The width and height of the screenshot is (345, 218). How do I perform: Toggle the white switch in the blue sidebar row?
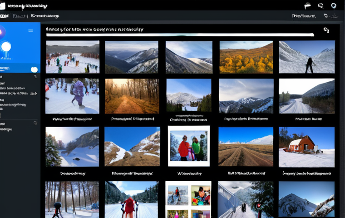[x=34, y=69]
